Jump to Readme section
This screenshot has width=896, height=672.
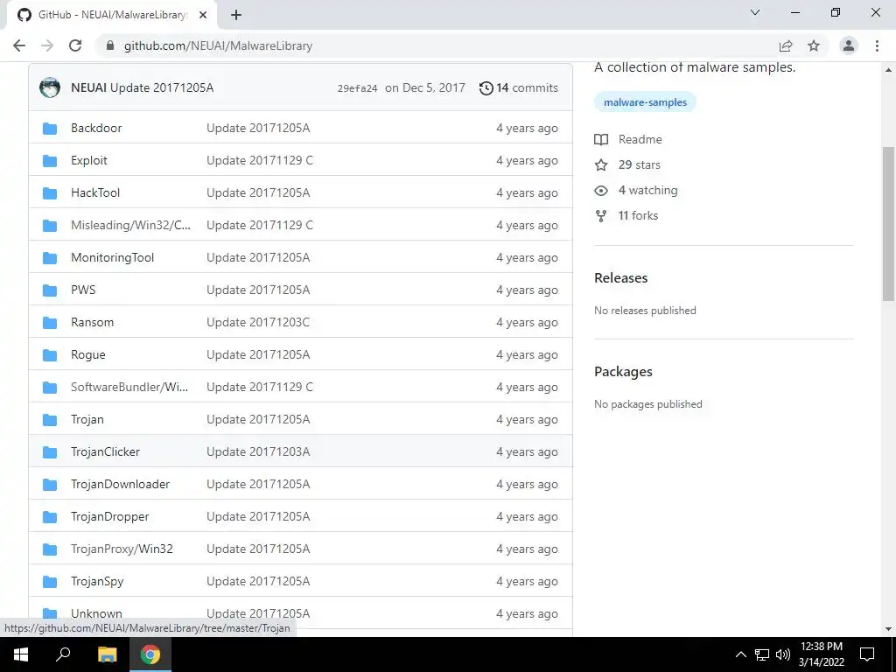pyautogui.click(x=640, y=139)
